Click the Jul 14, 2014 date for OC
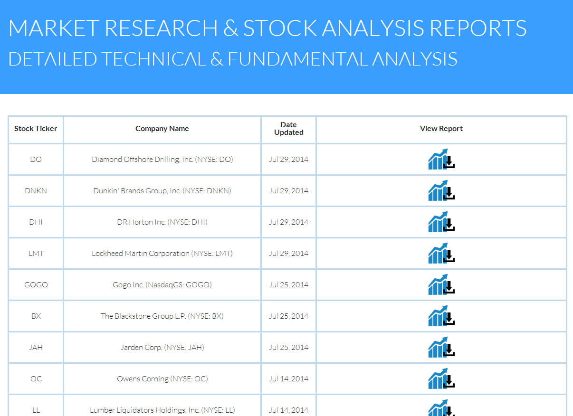Screen dimensions: 573x416 coord(288,379)
